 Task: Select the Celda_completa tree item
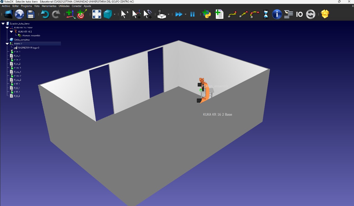(x=22, y=40)
